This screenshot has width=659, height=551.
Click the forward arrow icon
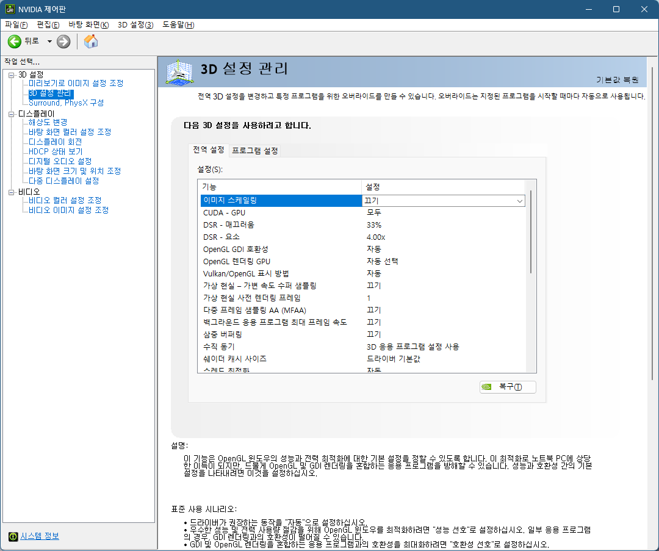pyautogui.click(x=63, y=41)
